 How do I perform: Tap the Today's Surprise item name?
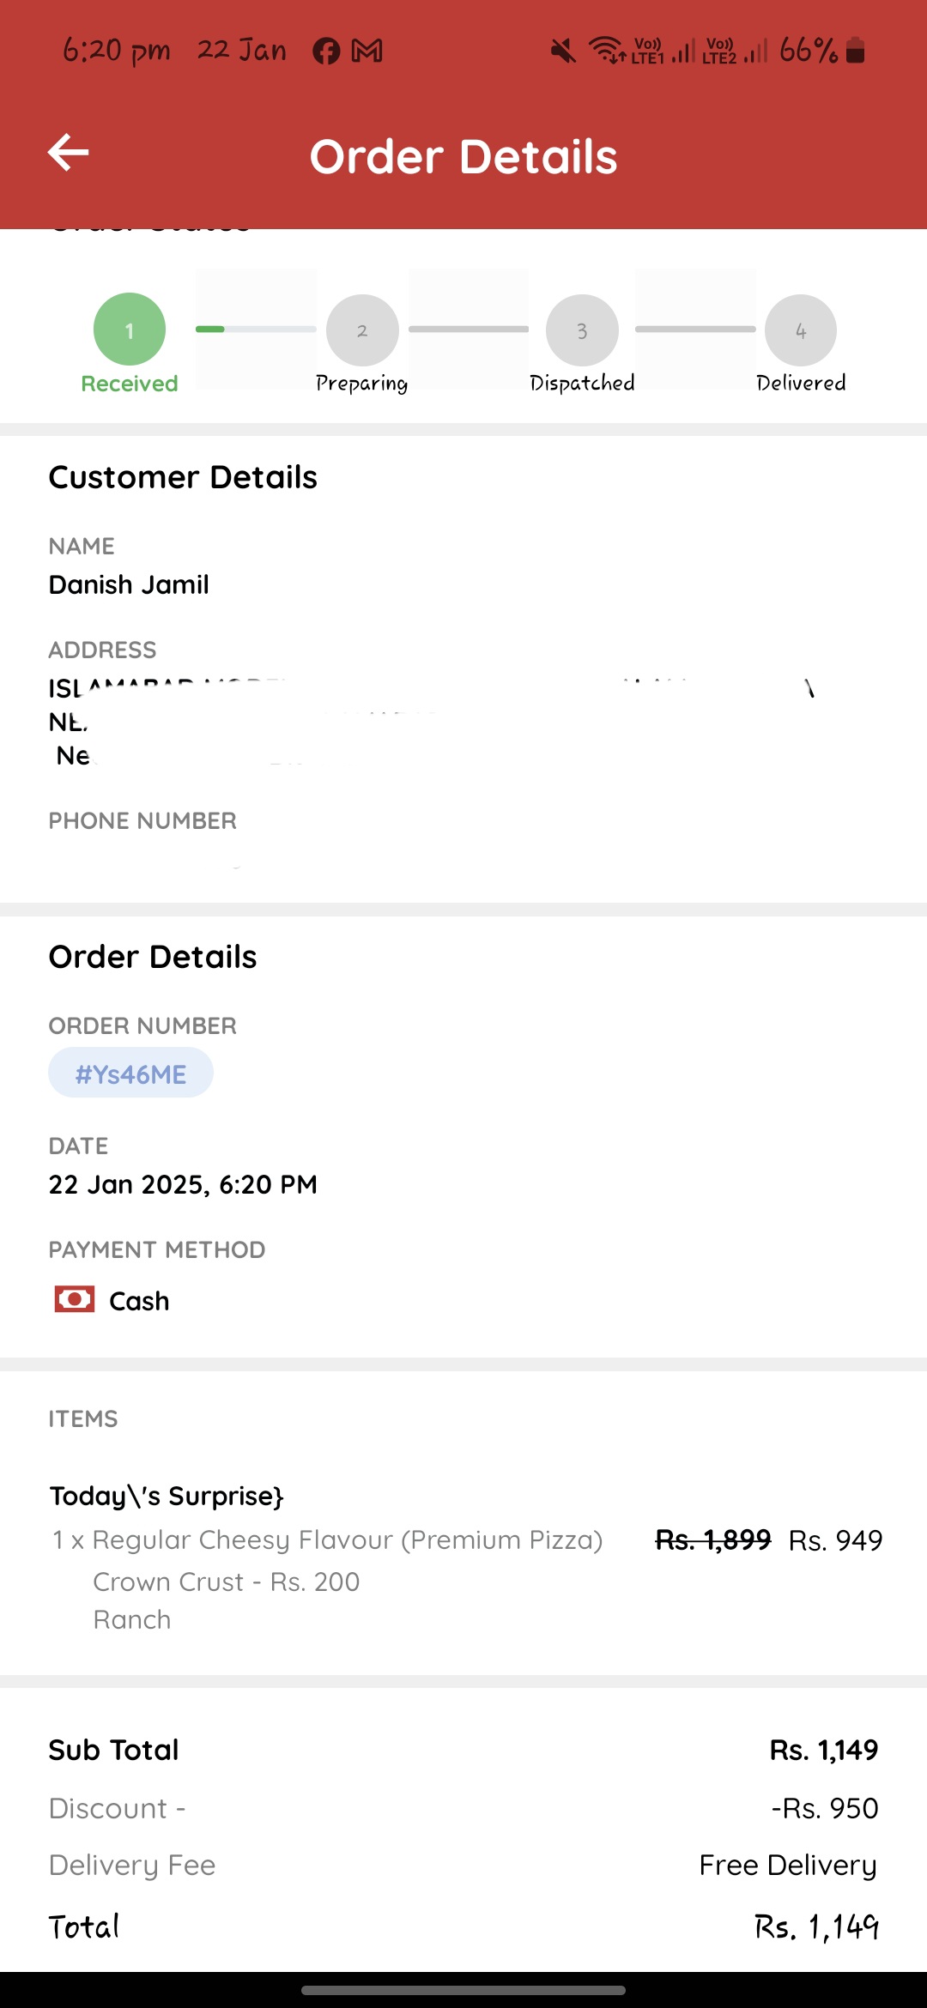point(167,1496)
